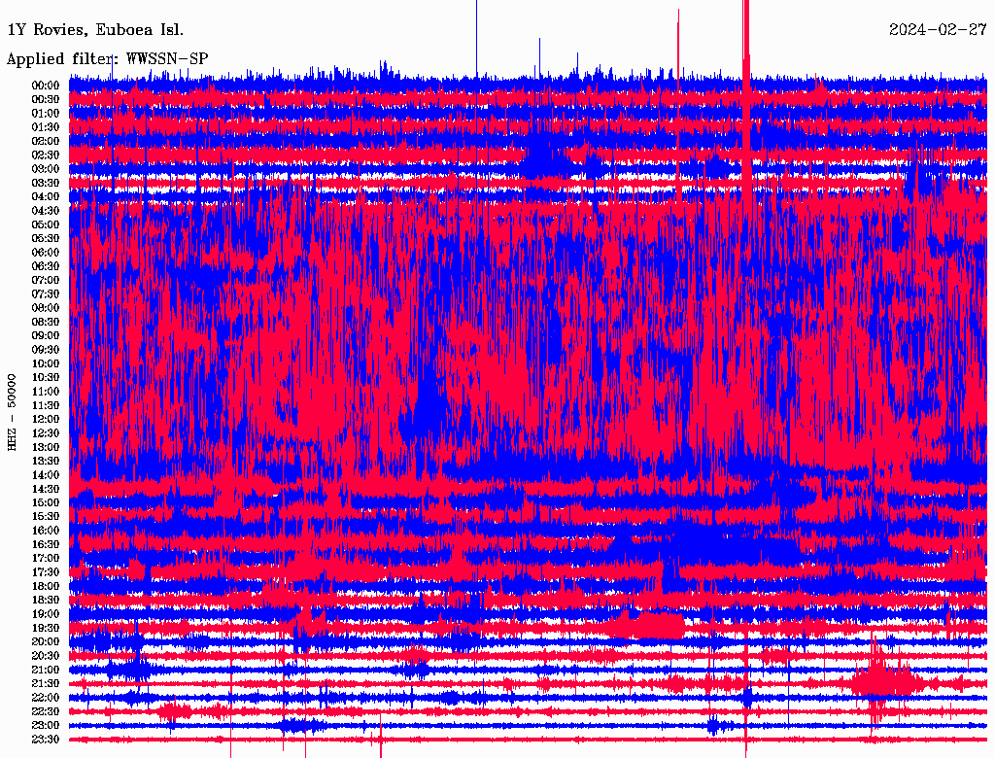Select the 18:00 time label

pyautogui.click(x=46, y=586)
